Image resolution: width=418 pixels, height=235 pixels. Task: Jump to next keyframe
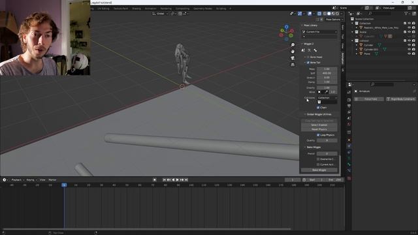coord(182,180)
